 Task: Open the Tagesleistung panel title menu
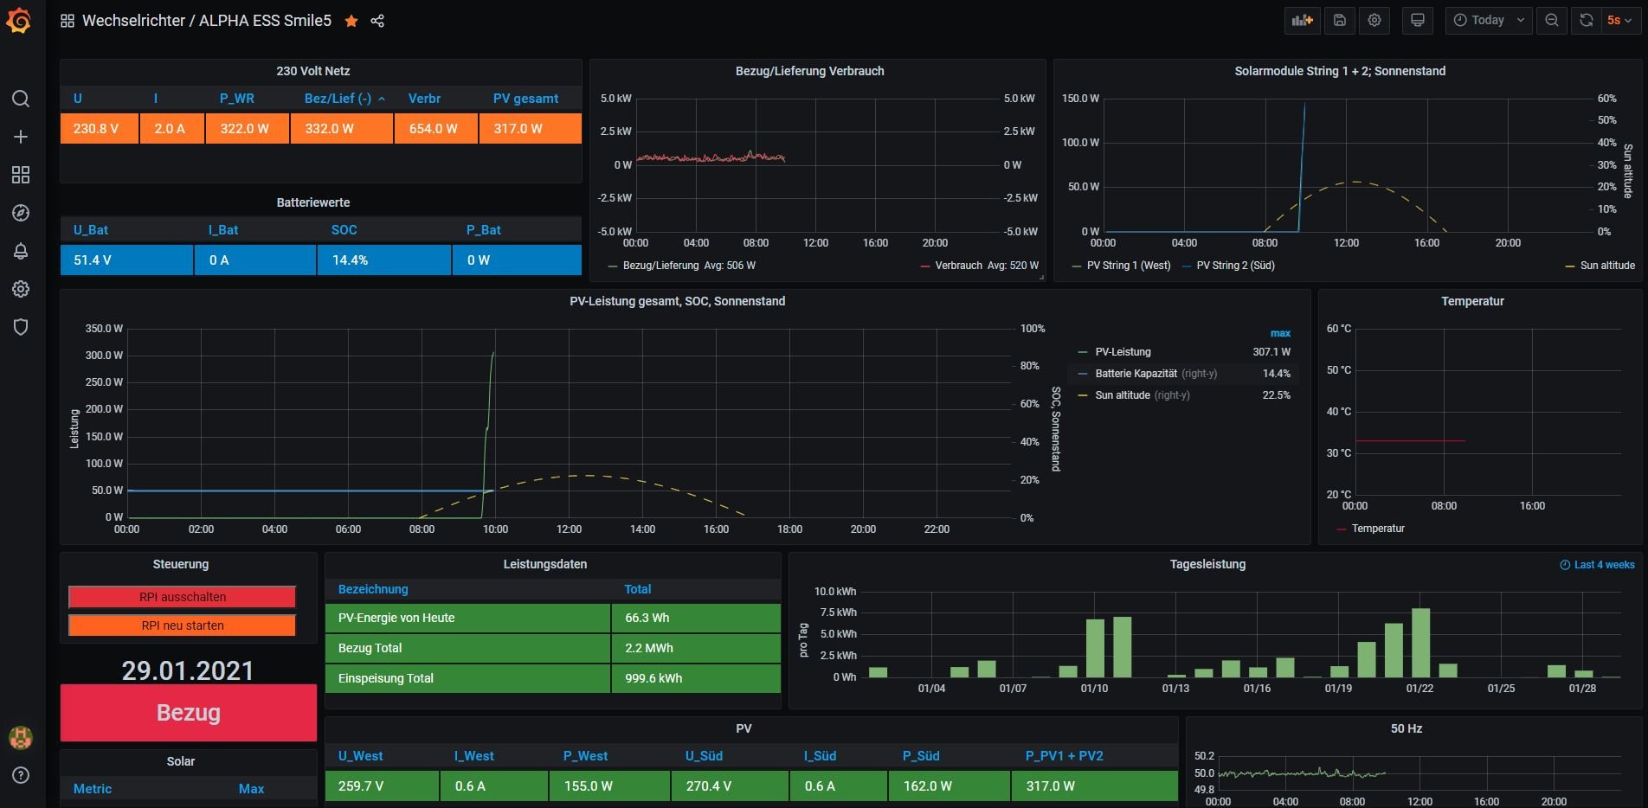(x=1207, y=564)
